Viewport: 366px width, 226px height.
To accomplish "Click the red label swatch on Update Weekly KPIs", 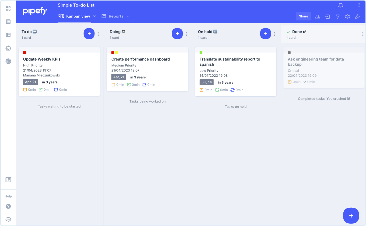I will pos(24,52).
